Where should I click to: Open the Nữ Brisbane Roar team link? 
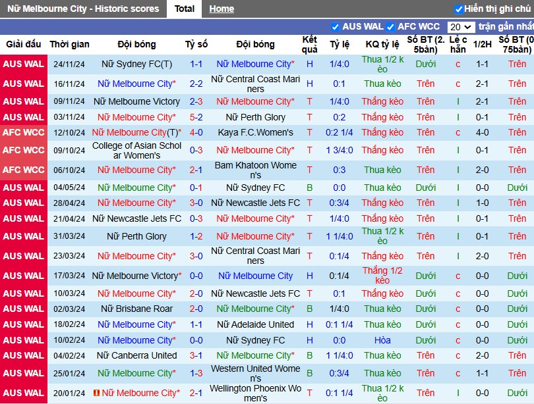coord(136,309)
